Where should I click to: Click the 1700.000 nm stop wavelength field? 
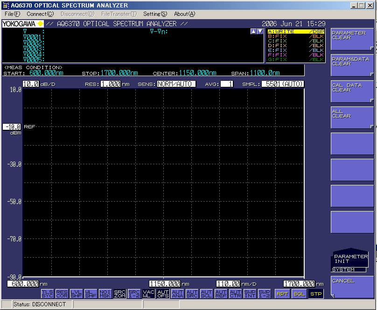[299, 284]
